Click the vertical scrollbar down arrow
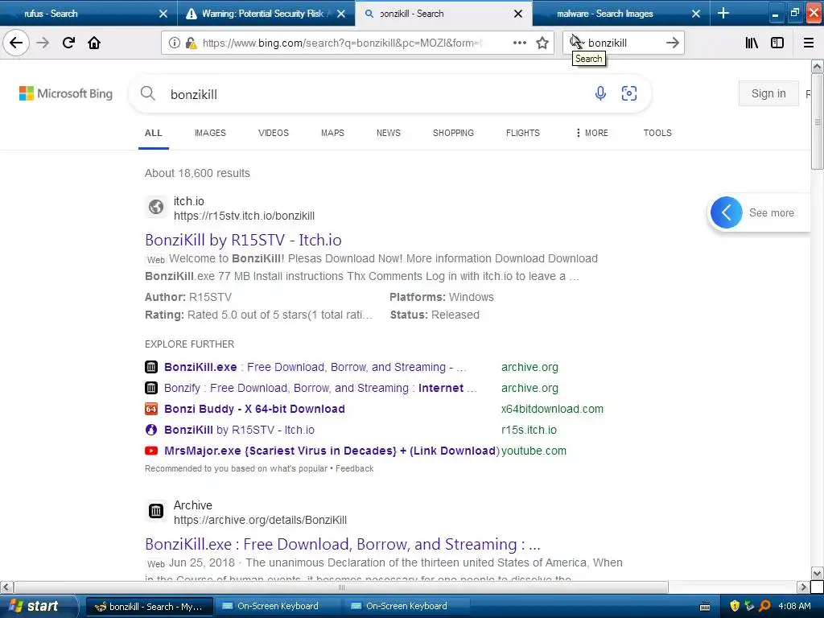Image resolution: width=824 pixels, height=618 pixels. tap(818, 573)
